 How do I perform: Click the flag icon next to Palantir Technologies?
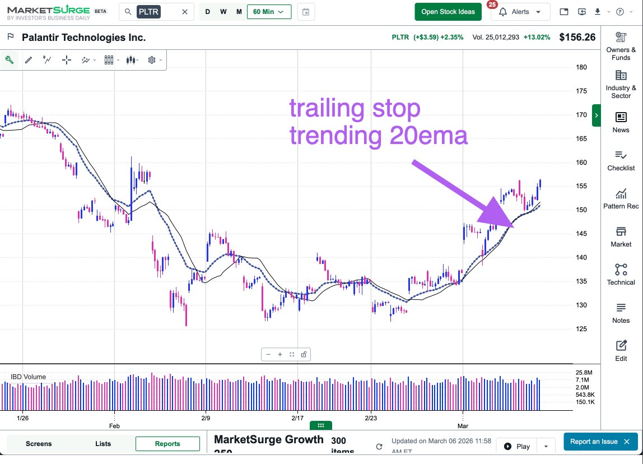(11, 37)
